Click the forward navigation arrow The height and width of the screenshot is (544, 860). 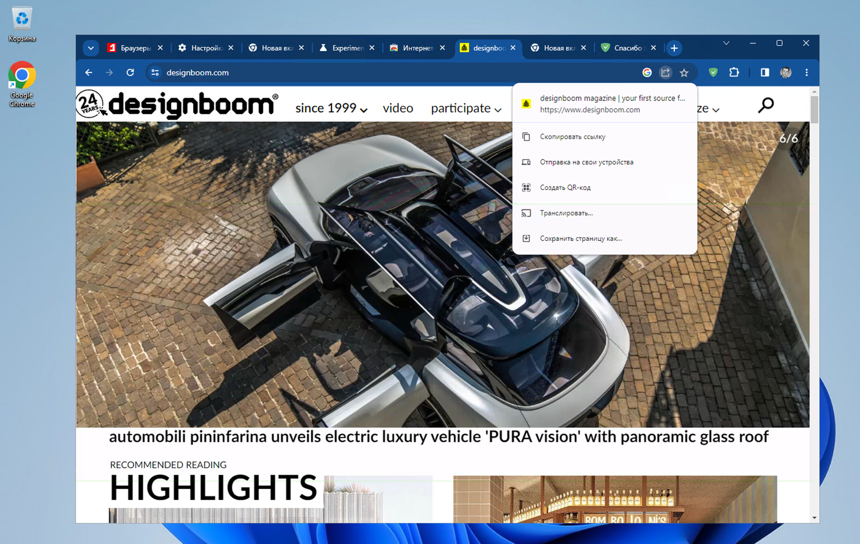(110, 72)
